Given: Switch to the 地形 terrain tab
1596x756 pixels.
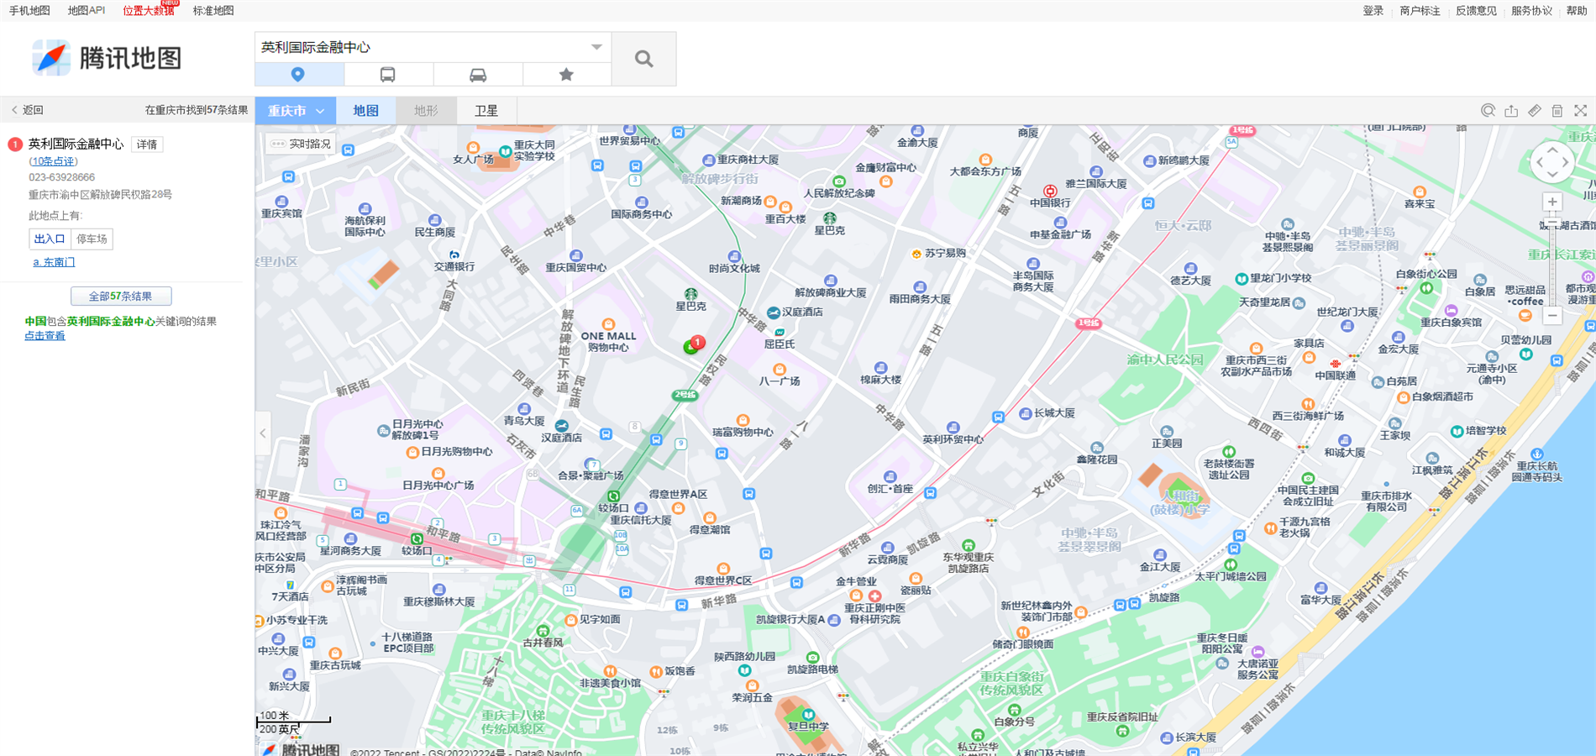Looking at the screenshot, I should 426,111.
